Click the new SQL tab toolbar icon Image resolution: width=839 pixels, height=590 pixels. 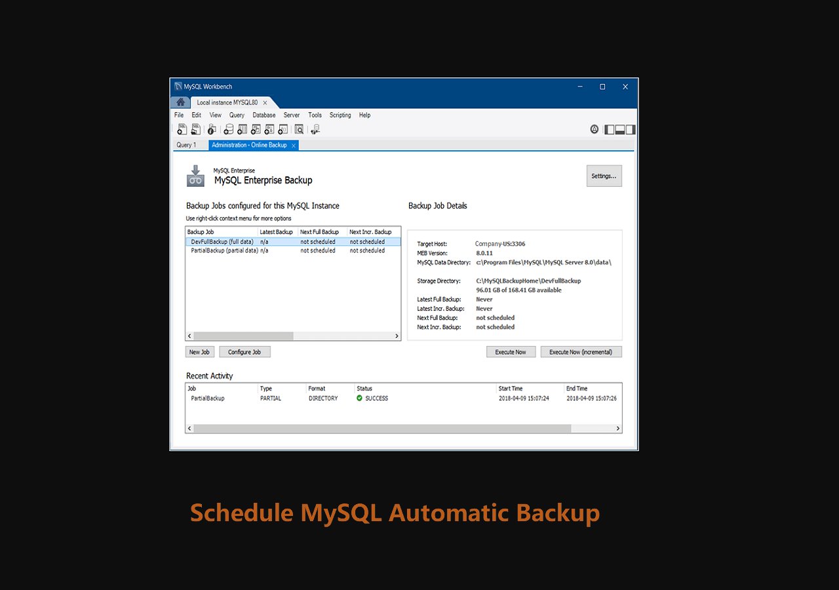(182, 129)
